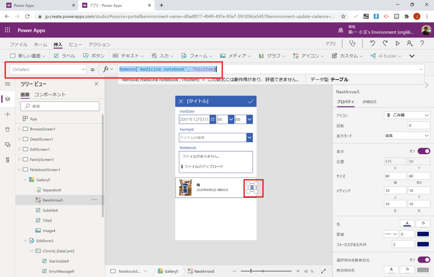The width and height of the screenshot is (434, 277).
Task: Open the data source cylinder icon in sidebar
Action: [8, 129]
